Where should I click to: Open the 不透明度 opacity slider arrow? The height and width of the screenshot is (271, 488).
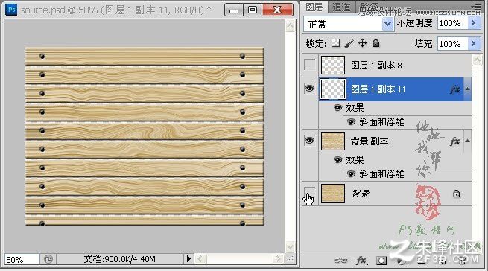(474, 23)
